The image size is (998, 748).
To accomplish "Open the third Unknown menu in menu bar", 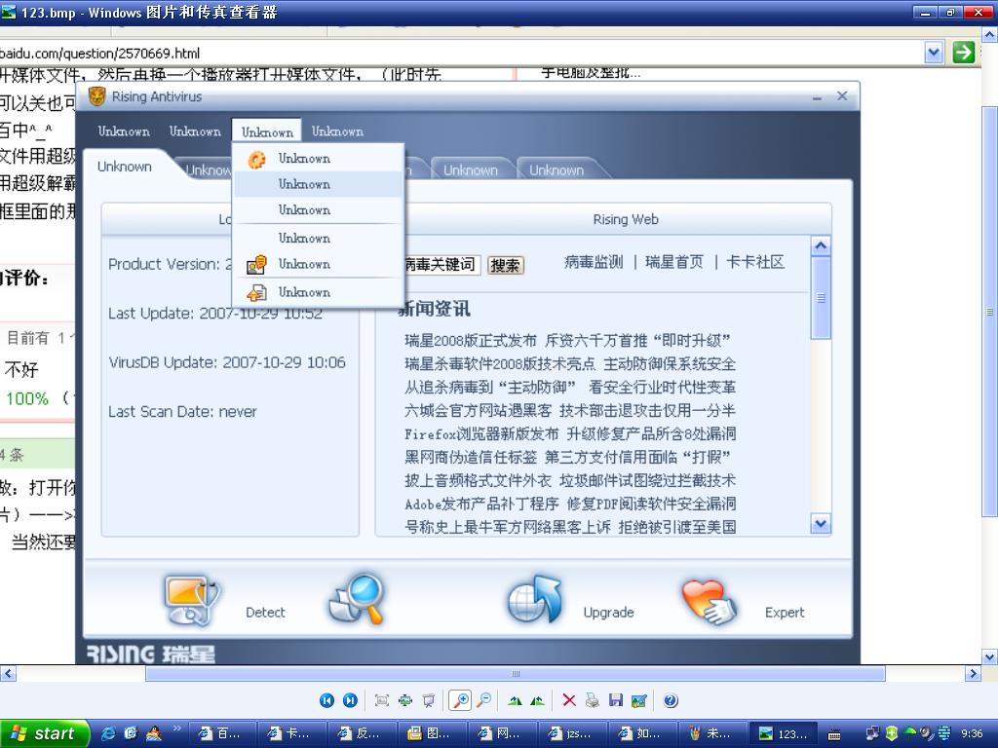I will [267, 131].
